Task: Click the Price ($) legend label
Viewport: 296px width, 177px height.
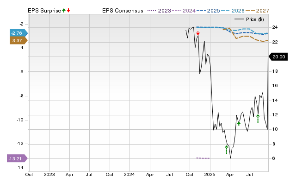Action: point(255,19)
